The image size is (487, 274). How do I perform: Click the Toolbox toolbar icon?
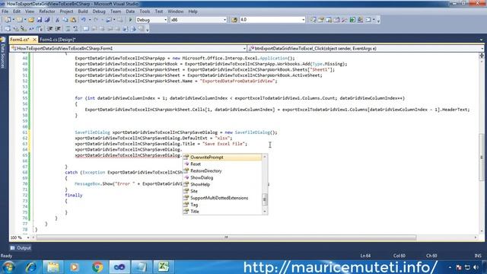click(345, 20)
